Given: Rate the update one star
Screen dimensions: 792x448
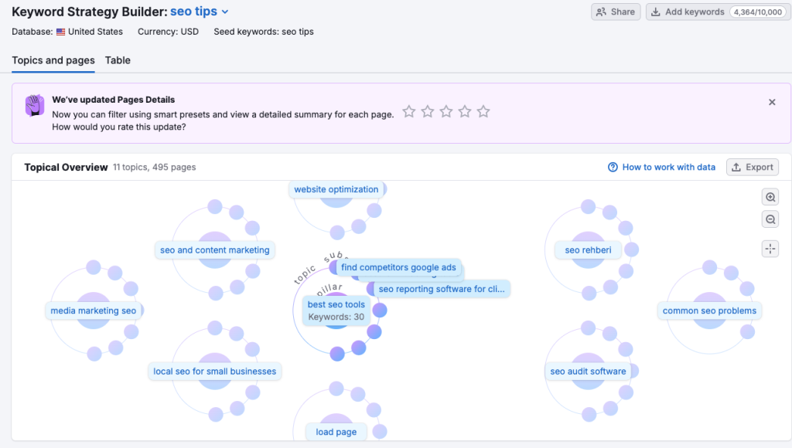Looking at the screenshot, I should tap(409, 111).
